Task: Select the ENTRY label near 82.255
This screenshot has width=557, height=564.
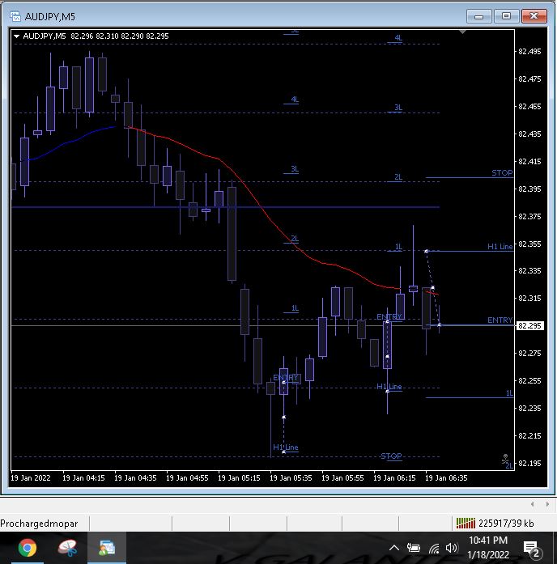Action: click(x=286, y=377)
